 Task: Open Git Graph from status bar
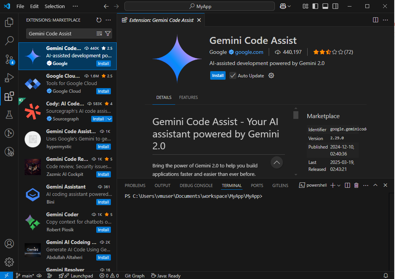coord(135,276)
